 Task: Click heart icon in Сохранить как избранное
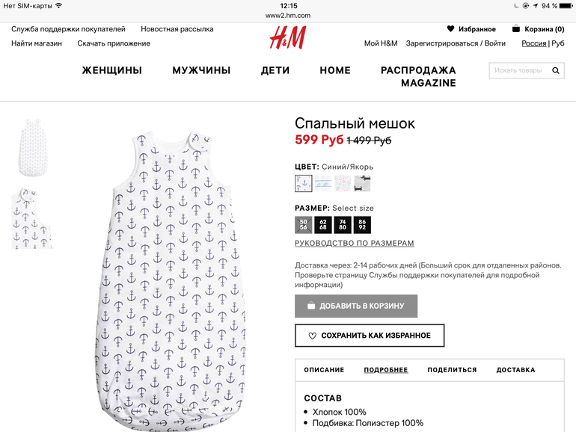click(x=312, y=336)
